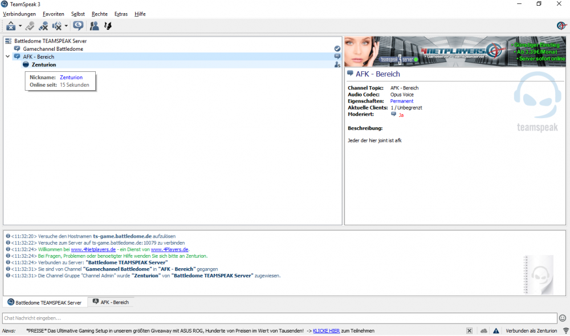Click the moderated icon on the AFK - Bereich row
Viewport: 570px width, 336px height.
[x=337, y=56]
